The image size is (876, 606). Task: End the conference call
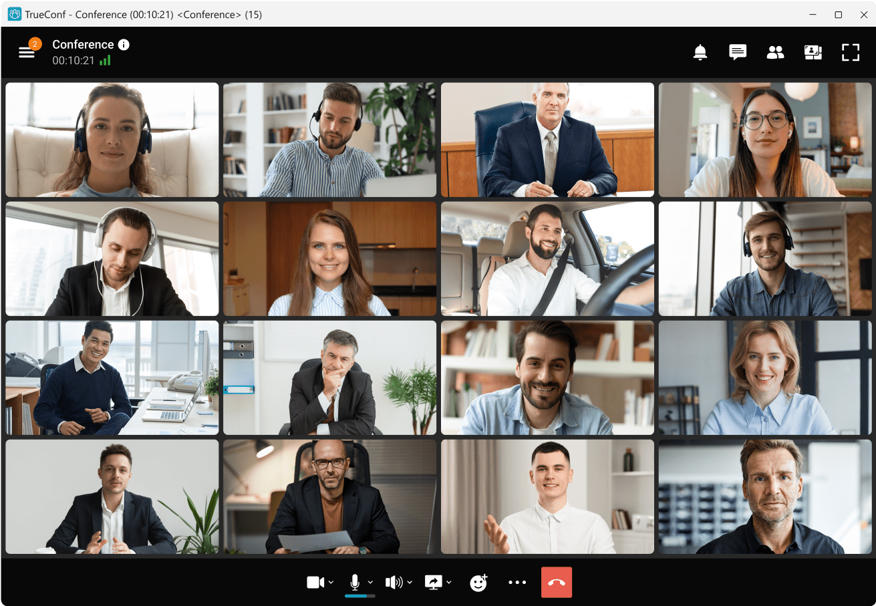pos(557,582)
